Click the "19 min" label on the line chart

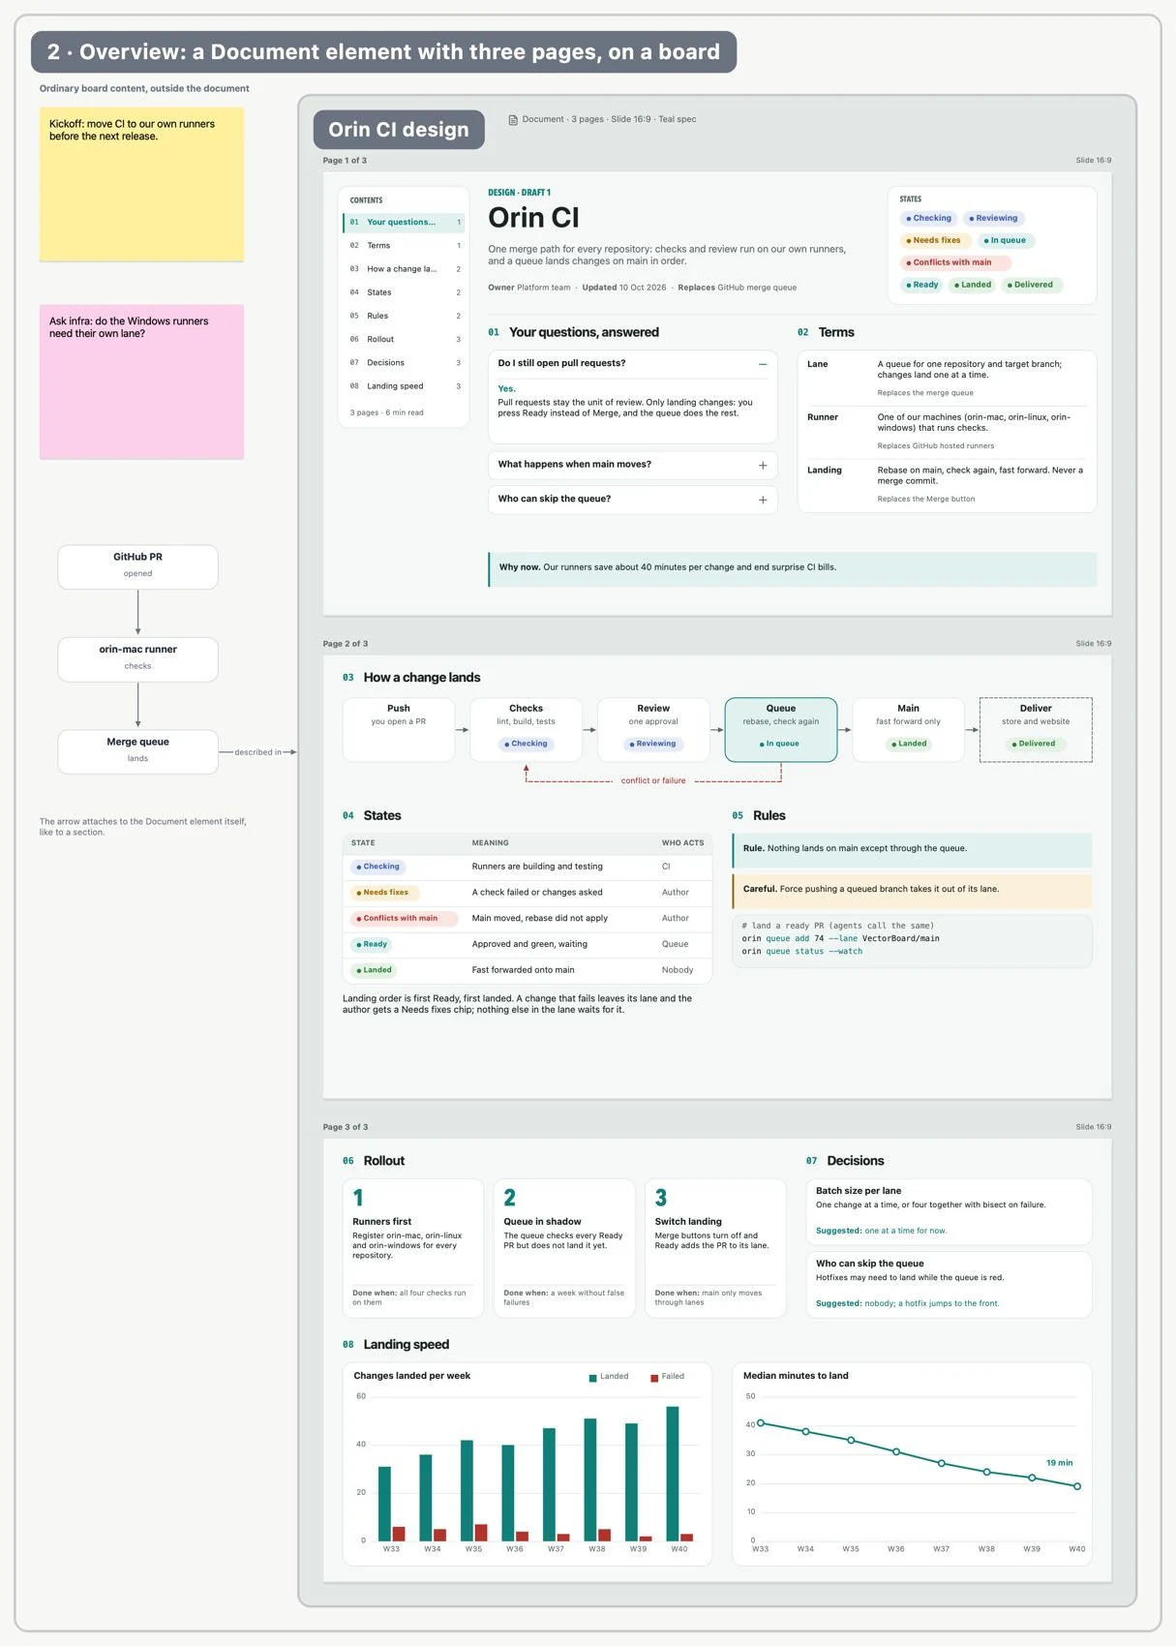tap(1059, 1464)
